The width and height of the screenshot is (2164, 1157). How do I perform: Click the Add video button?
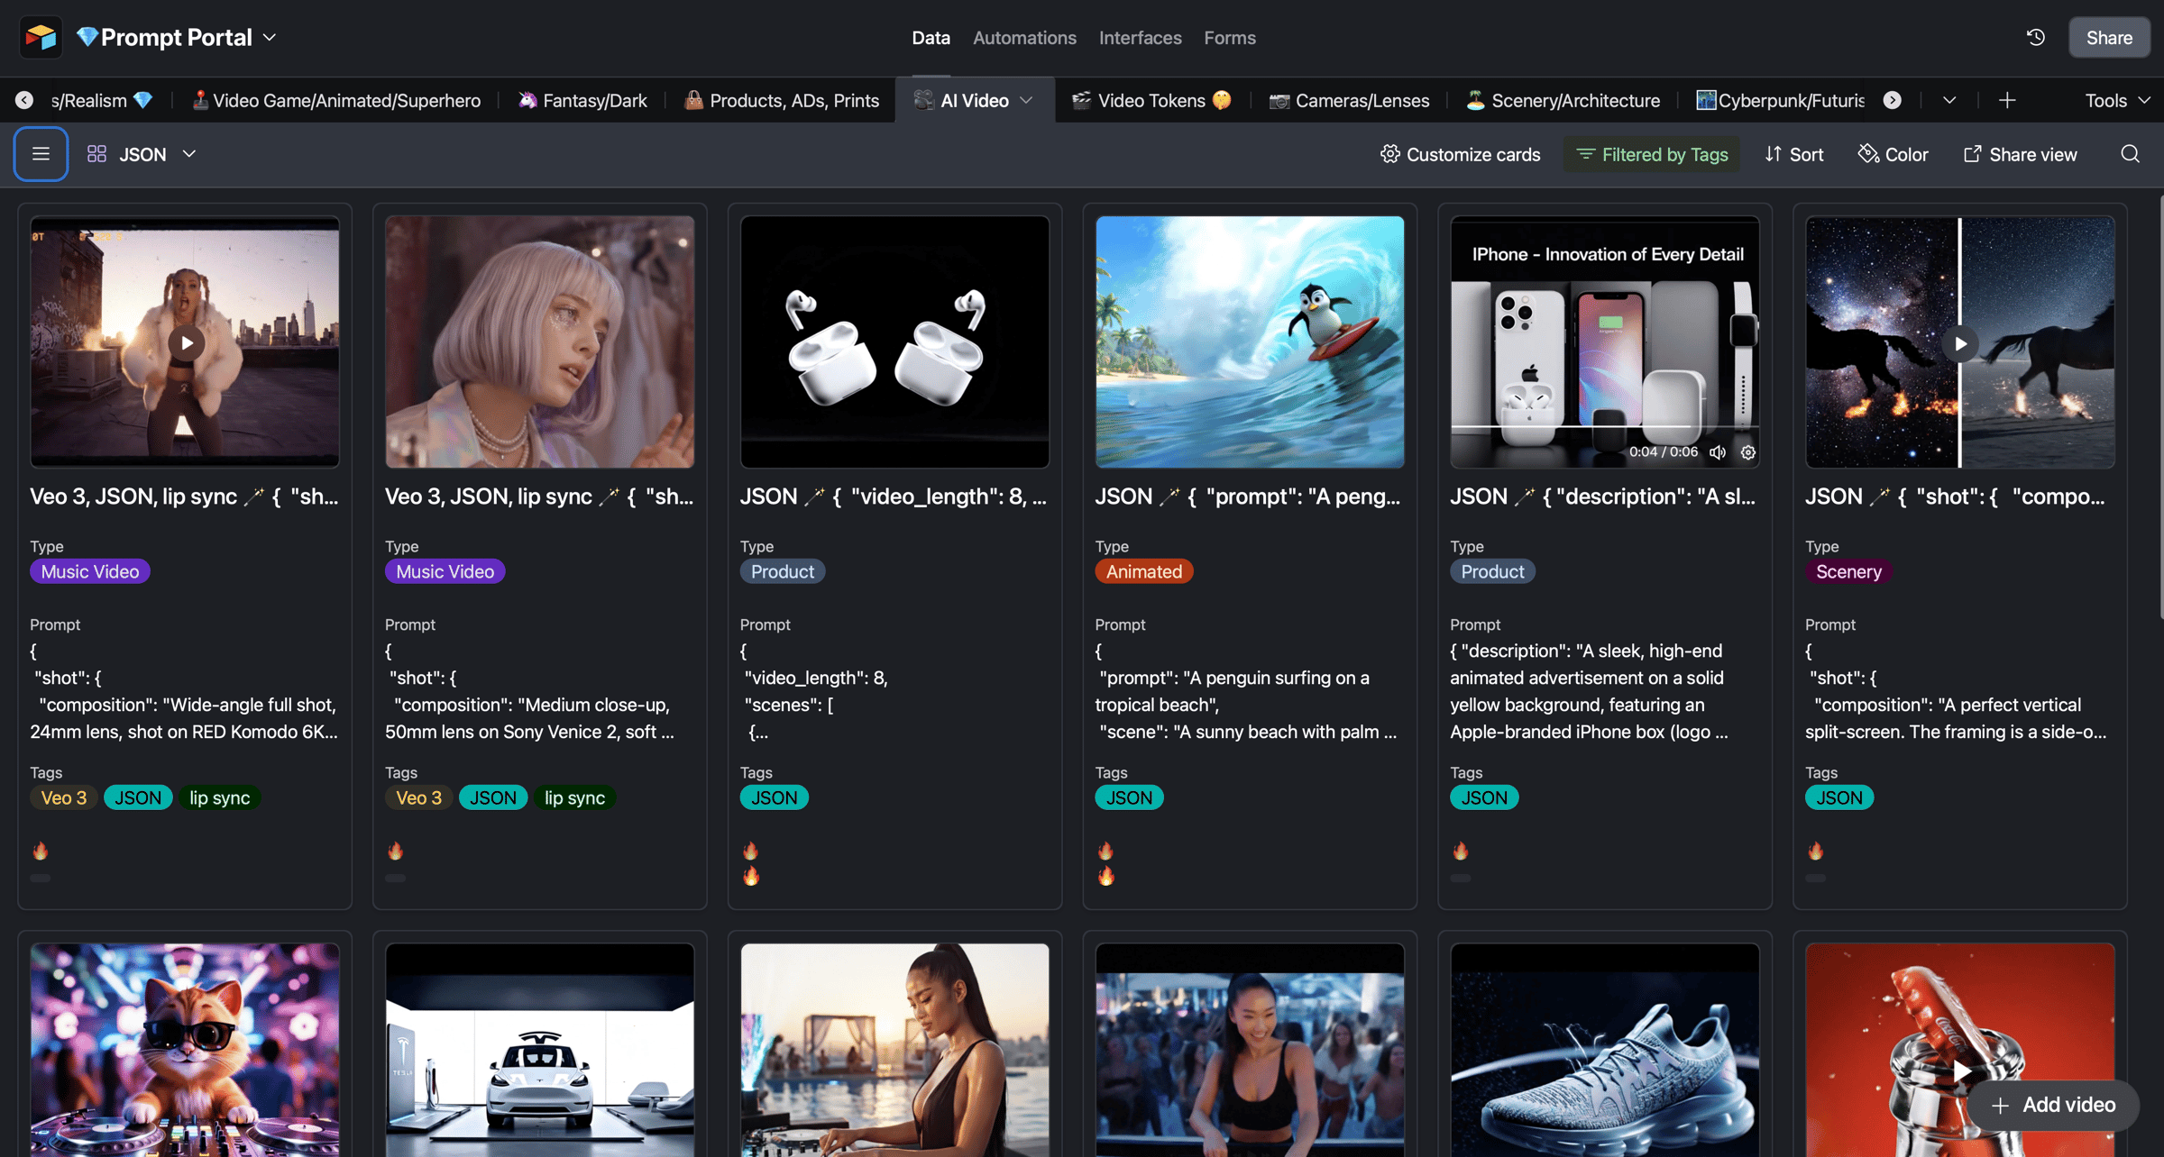pyautogui.click(x=2053, y=1105)
